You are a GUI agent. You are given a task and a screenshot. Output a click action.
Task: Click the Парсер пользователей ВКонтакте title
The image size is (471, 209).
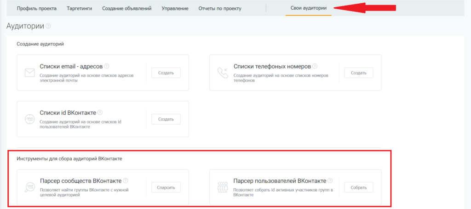(280, 181)
